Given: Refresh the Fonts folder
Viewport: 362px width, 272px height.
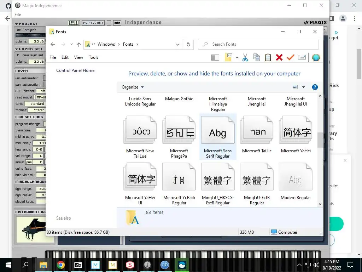Looking at the screenshot, I should (x=188, y=44).
